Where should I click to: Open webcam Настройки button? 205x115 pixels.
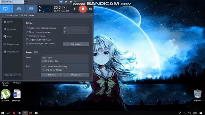click(x=76, y=44)
